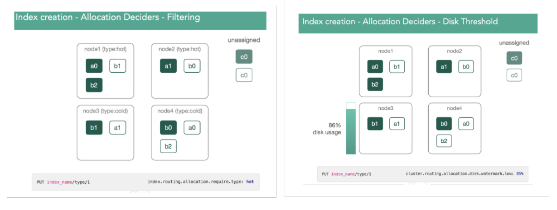Click the 'index.routing.allocation.require.type: hot' setting text

tap(200, 182)
